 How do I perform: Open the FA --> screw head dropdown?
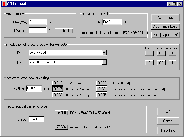tap(104, 53)
